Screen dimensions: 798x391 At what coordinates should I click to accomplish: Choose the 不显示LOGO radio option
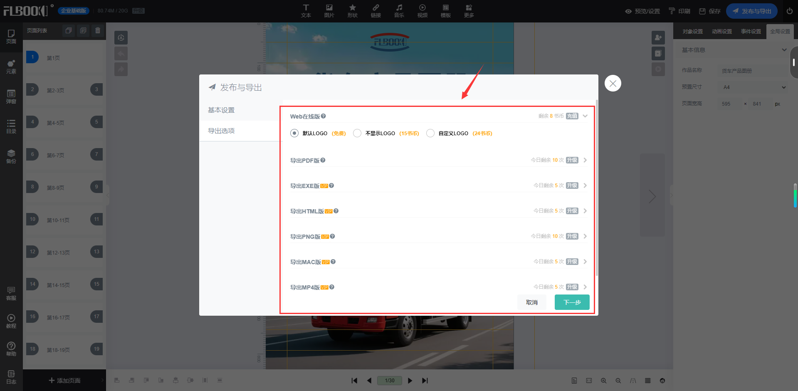357,133
